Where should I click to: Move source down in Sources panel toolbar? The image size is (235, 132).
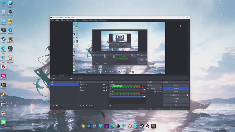tap(92, 106)
